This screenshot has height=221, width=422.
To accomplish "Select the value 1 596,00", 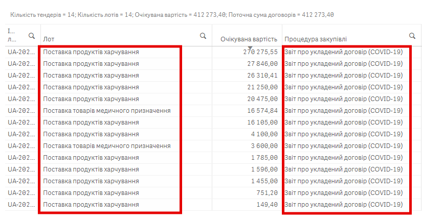I will [x=264, y=169].
